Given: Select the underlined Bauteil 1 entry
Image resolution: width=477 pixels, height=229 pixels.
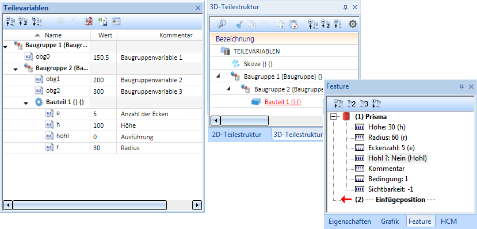Looking at the screenshot, I should [x=283, y=102].
